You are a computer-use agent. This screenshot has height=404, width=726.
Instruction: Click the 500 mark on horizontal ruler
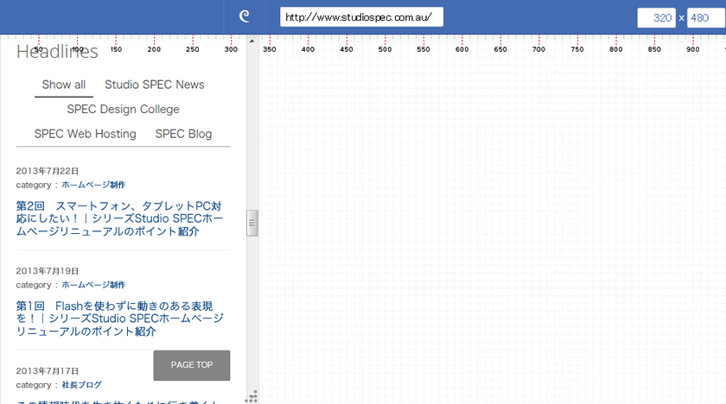click(x=423, y=49)
